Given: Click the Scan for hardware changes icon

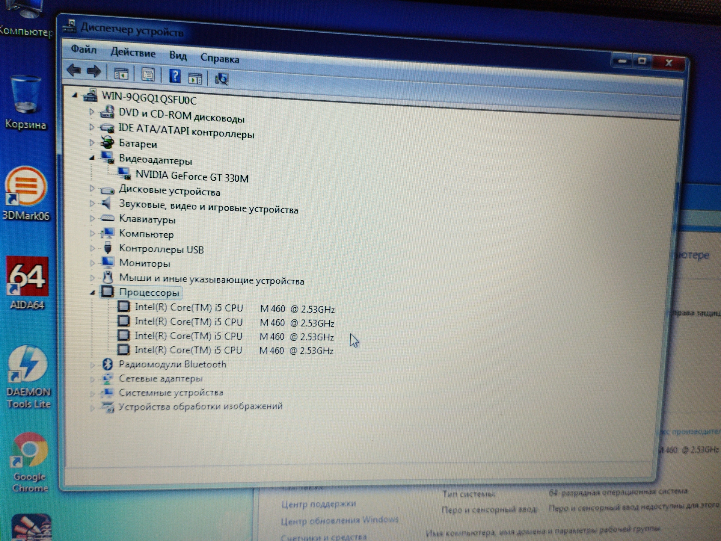Looking at the screenshot, I should [221, 79].
